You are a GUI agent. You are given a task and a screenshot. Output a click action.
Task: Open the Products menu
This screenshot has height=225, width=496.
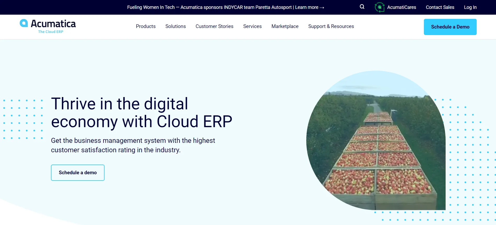pos(146,26)
